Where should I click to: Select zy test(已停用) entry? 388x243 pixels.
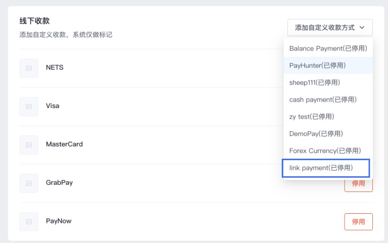[328, 117]
